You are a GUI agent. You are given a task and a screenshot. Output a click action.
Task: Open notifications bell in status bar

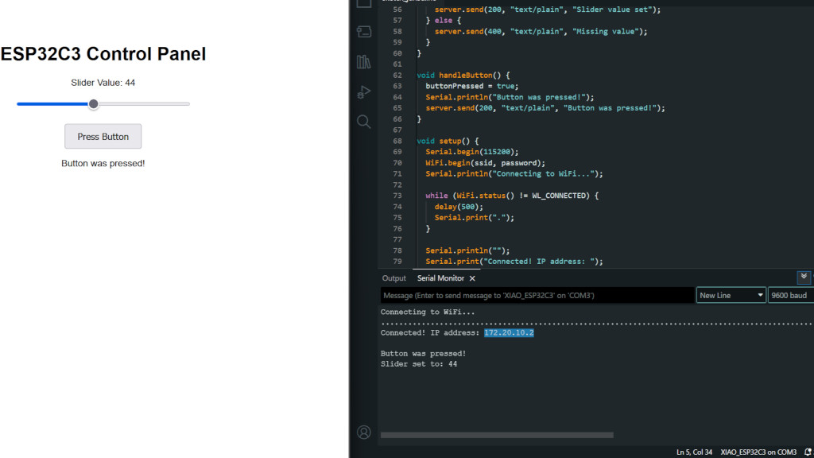(x=808, y=452)
